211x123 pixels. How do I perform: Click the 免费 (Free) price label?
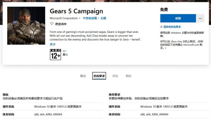(164, 10)
